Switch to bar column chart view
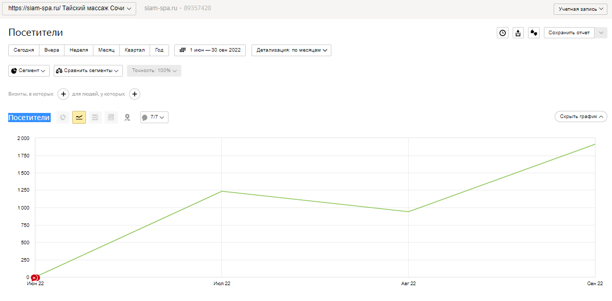 [111, 118]
